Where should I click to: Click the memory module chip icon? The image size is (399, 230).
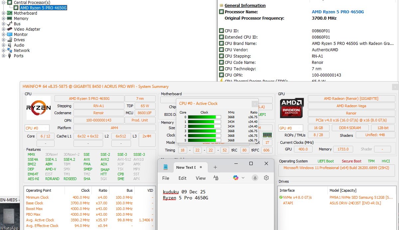click(267, 135)
